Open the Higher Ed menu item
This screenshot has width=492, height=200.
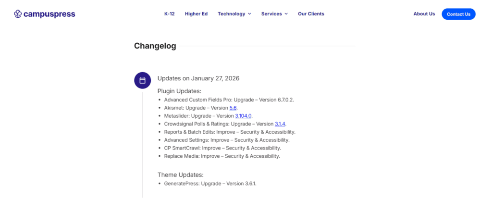(196, 14)
